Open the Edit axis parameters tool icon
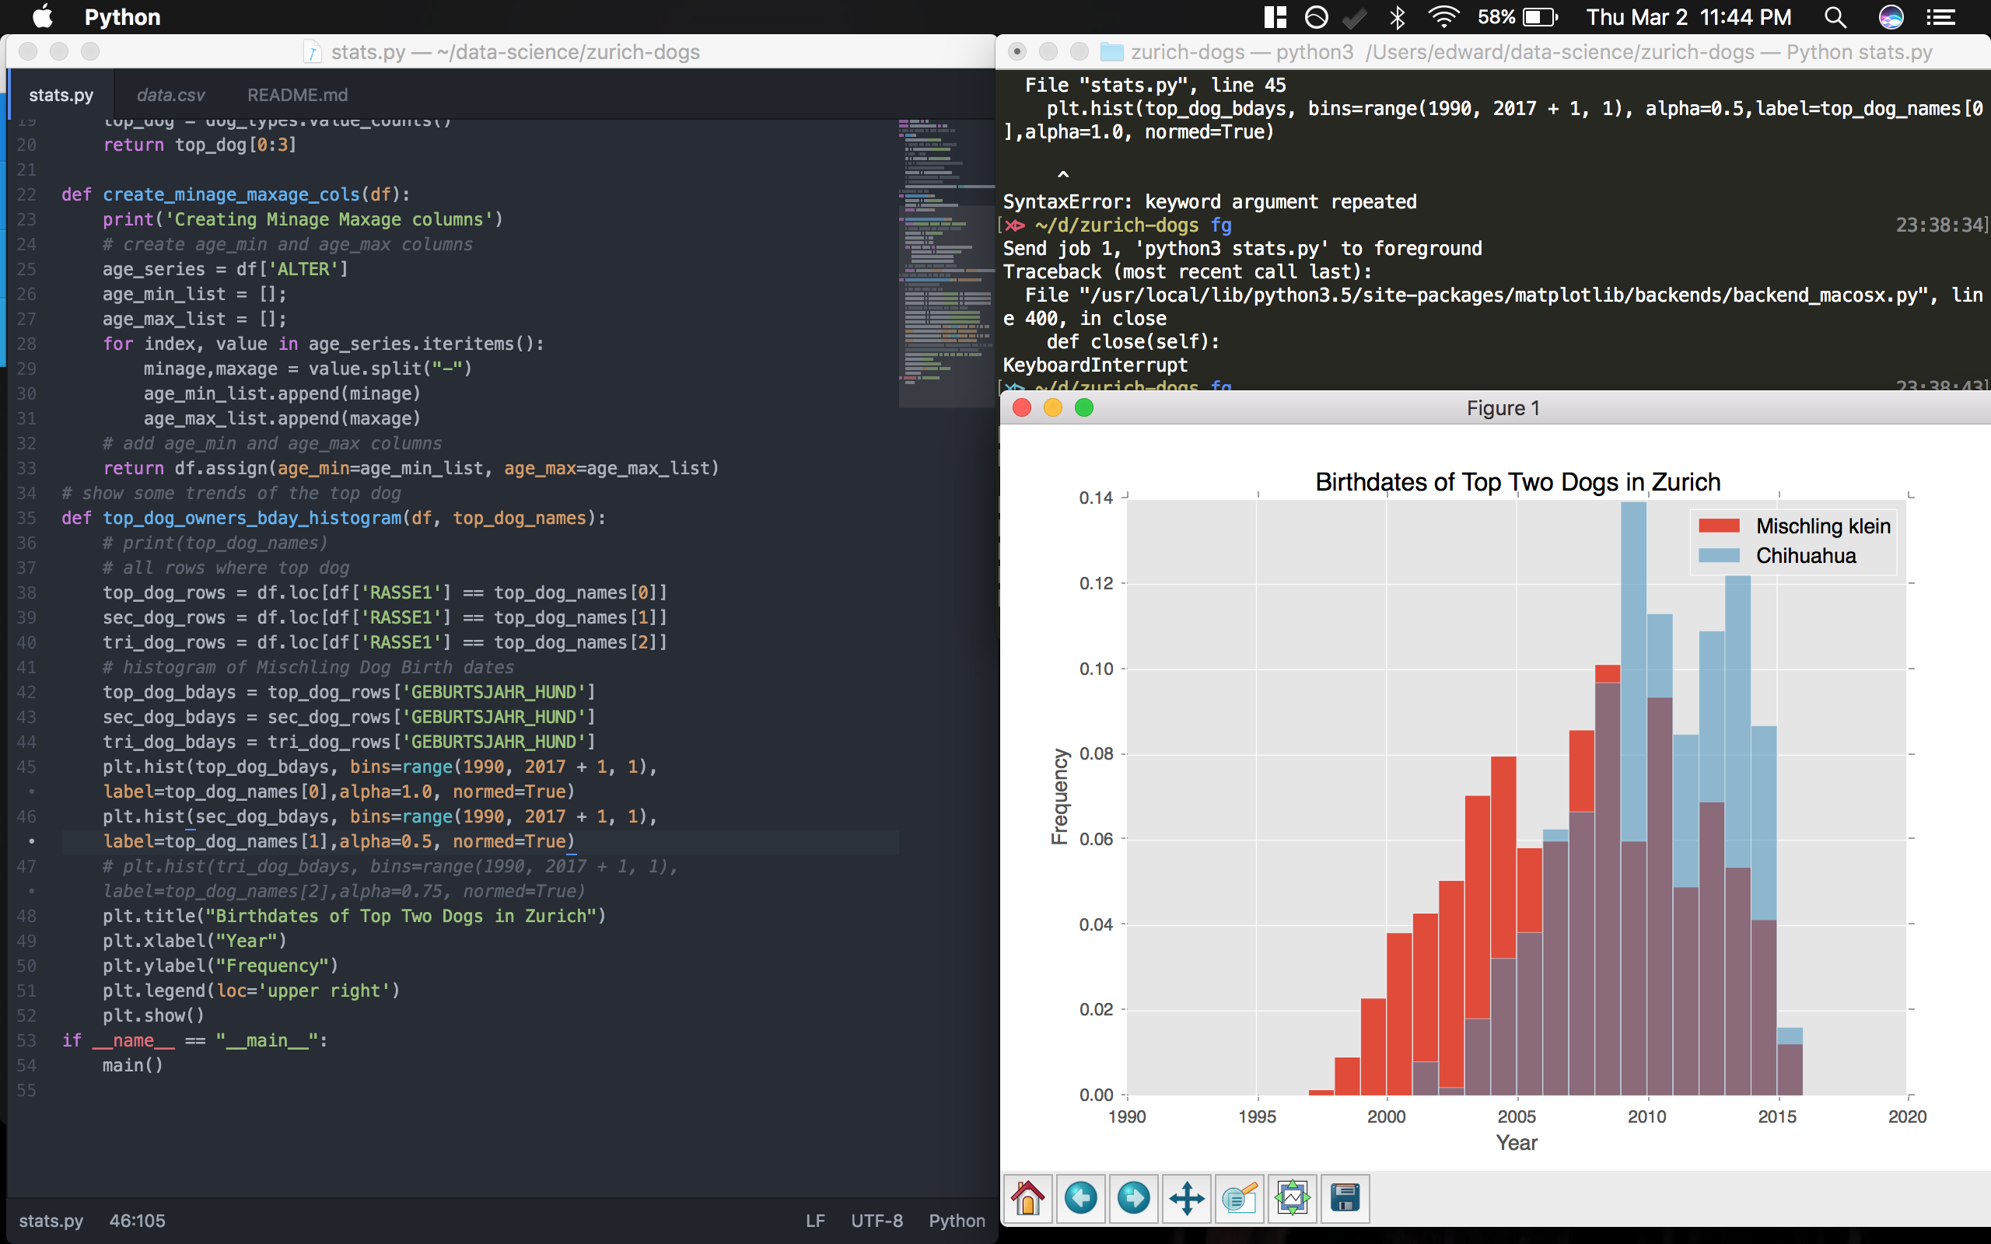Screen dimensions: 1991x1244 pos(1239,1198)
